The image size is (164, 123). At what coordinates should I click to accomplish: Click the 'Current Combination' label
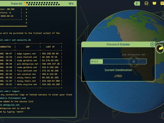coord(118,70)
